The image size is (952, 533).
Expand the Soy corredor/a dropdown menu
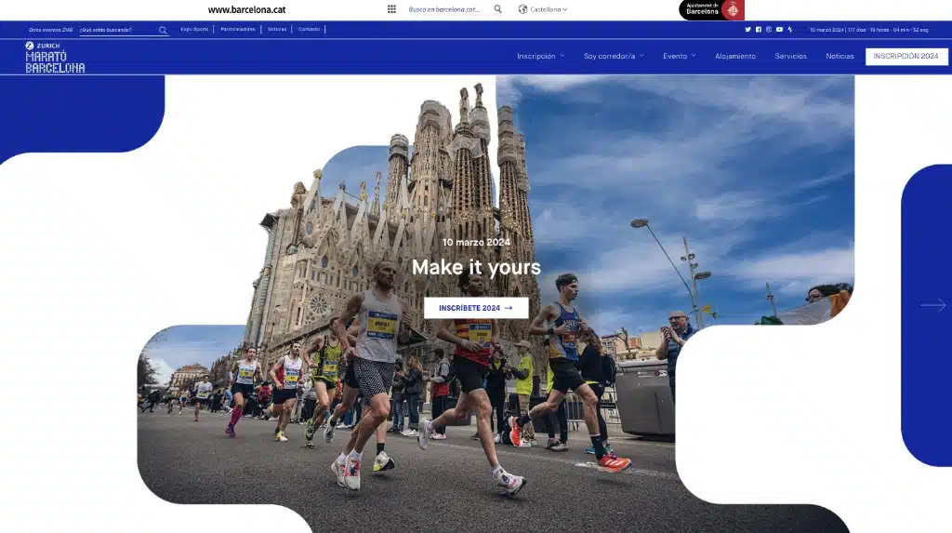pos(614,56)
